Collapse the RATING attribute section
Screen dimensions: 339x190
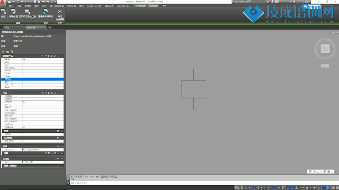click(x=62, y=138)
